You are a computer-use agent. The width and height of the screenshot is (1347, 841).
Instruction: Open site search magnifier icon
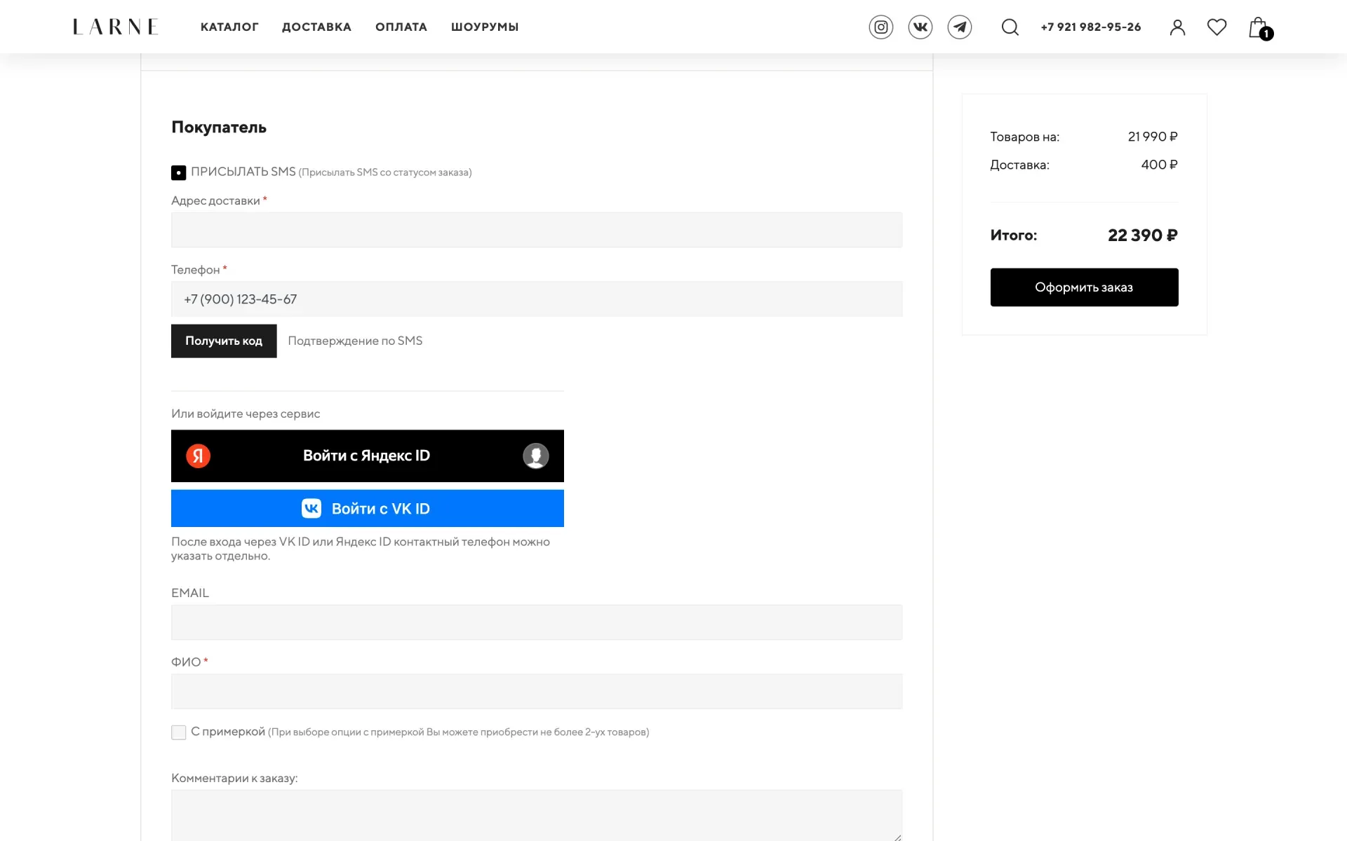[x=1010, y=27]
